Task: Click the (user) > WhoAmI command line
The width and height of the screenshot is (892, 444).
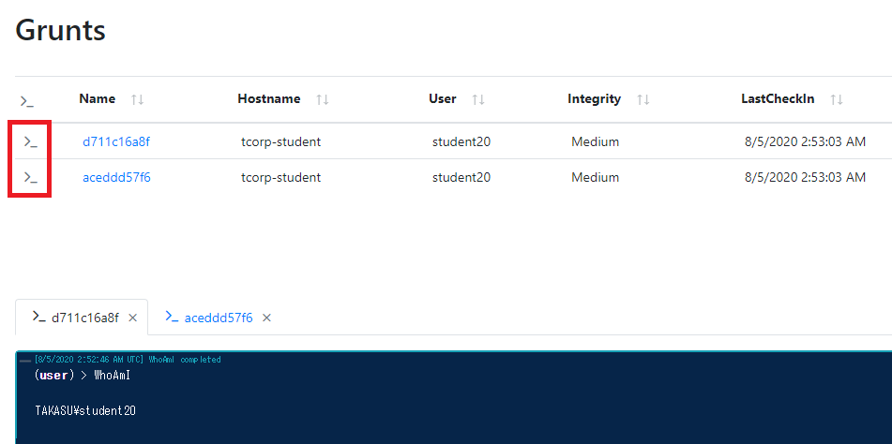Action: click(83, 376)
